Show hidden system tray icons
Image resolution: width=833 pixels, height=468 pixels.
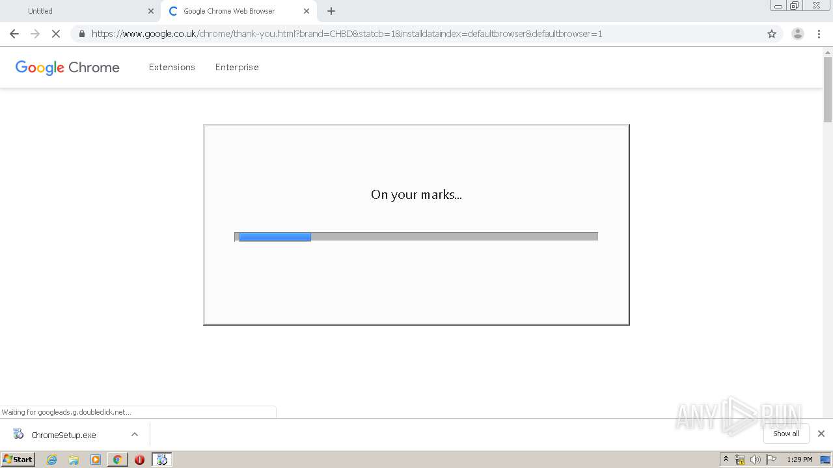coord(726,459)
